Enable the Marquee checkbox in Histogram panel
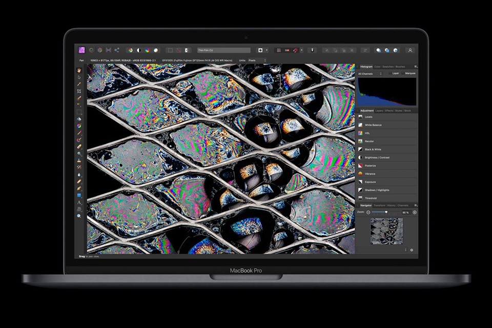The height and width of the screenshot is (328, 492). tap(403, 73)
